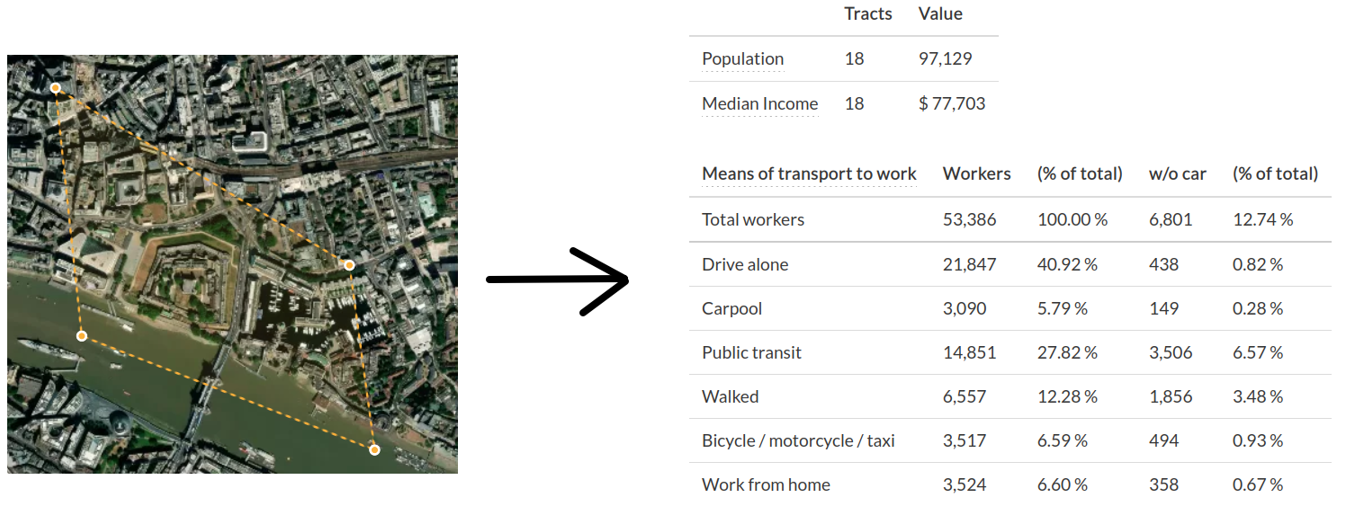Click the large black arrow

pos(558,280)
